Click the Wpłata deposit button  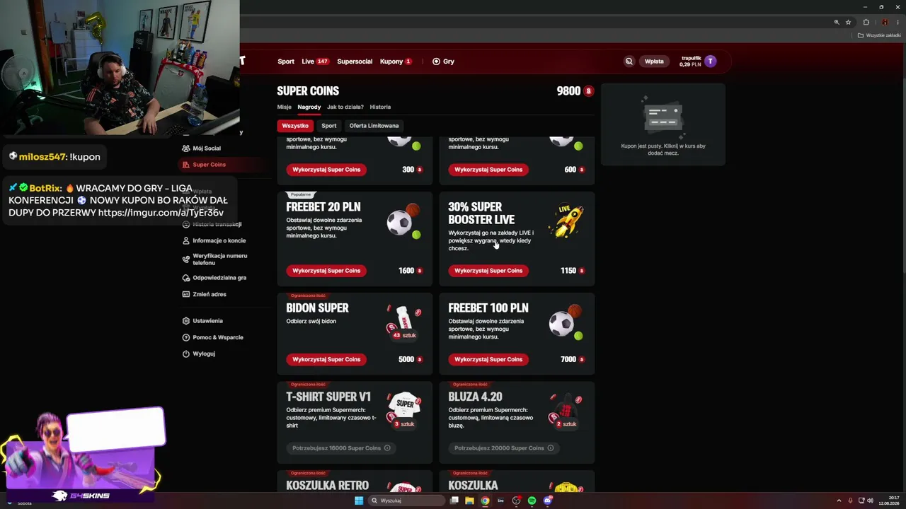[x=654, y=62]
